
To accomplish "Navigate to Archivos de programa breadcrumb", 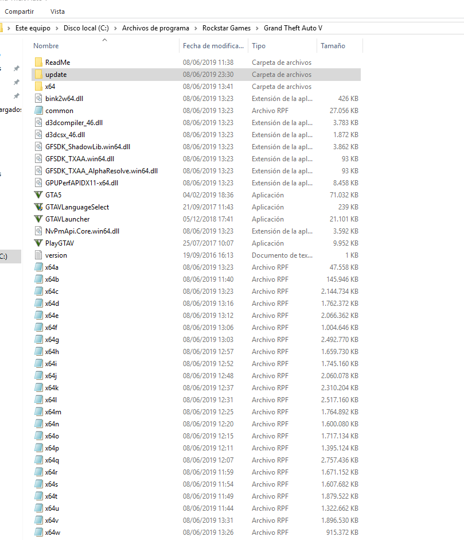I will (x=155, y=28).
